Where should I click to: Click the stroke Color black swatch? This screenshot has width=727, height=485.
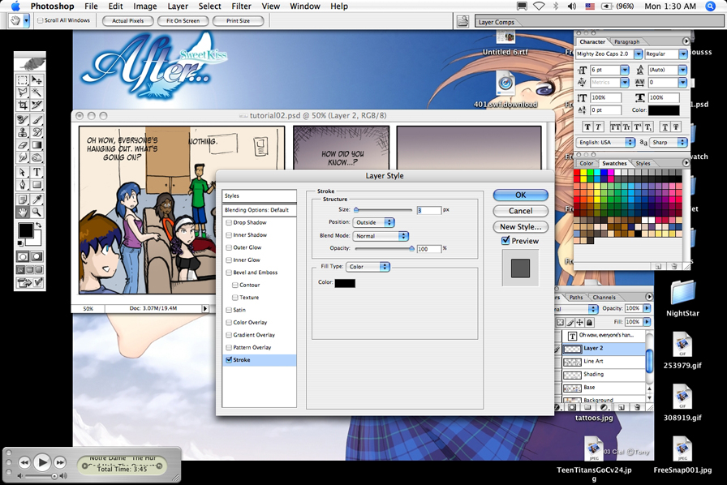pyautogui.click(x=345, y=283)
